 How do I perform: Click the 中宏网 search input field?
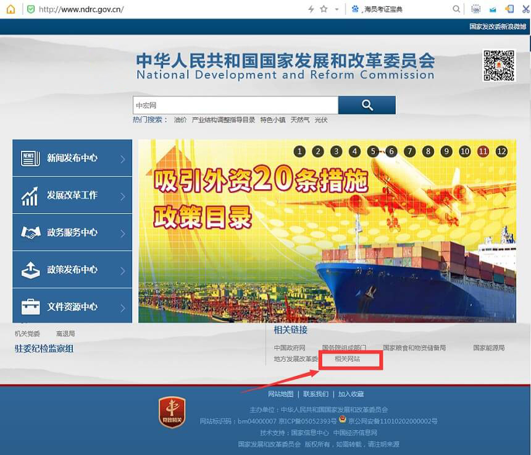pos(235,105)
